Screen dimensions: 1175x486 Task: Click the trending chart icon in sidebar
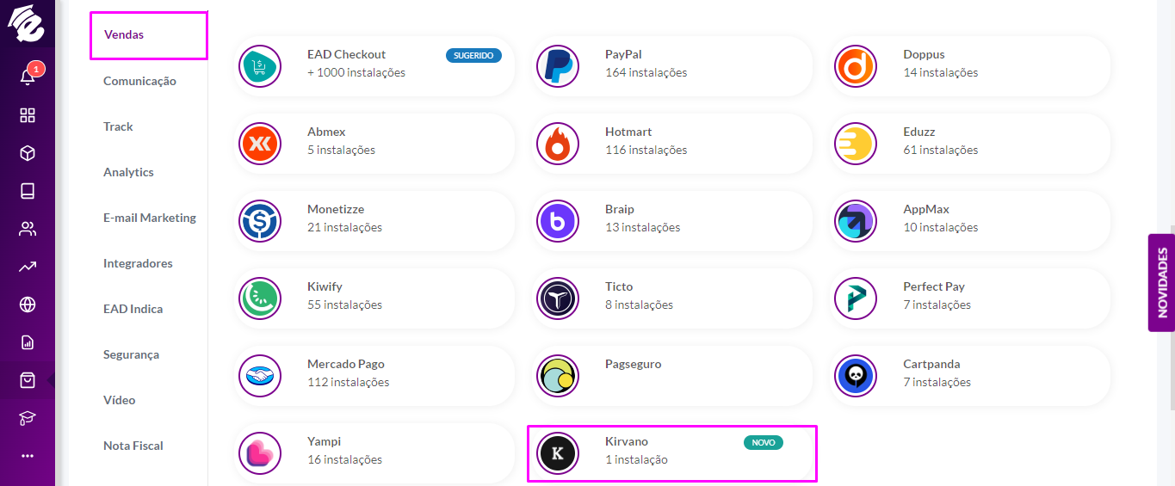(28, 267)
